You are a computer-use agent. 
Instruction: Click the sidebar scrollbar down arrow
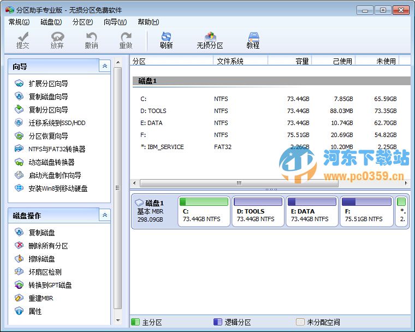(118, 321)
